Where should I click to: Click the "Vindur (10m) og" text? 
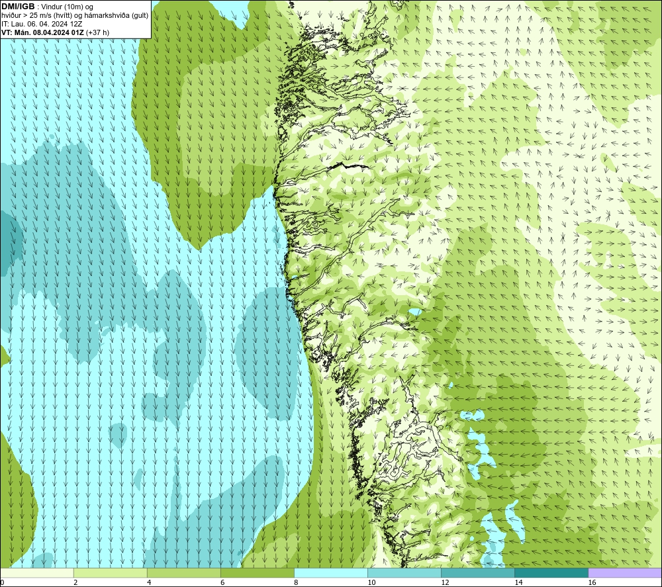(x=67, y=7)
